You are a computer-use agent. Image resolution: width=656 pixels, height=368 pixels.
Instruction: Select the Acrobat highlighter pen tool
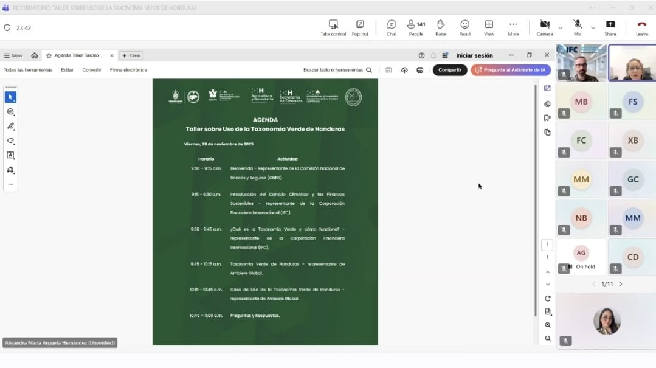point(10,127)
